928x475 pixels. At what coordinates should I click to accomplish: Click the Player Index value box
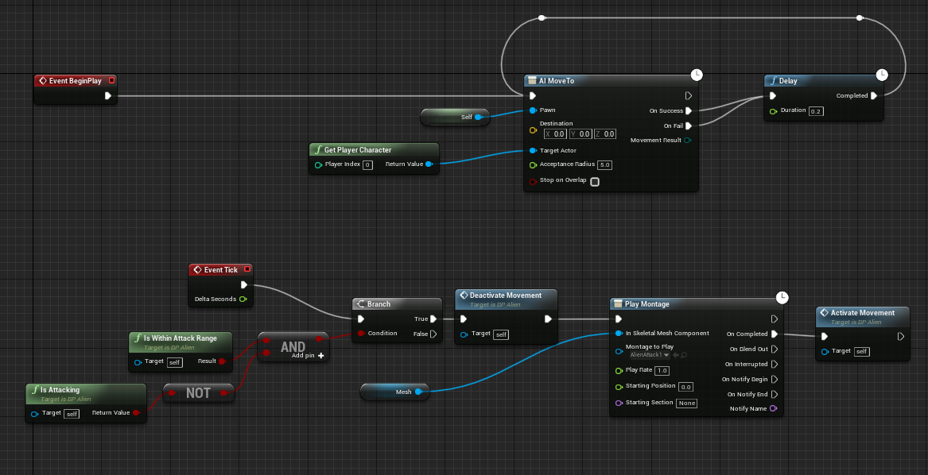click(x=367, y=164)
